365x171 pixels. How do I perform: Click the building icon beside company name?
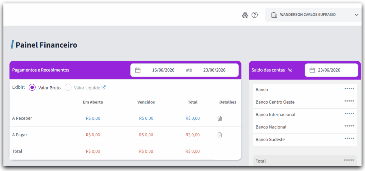pos(274,15)
